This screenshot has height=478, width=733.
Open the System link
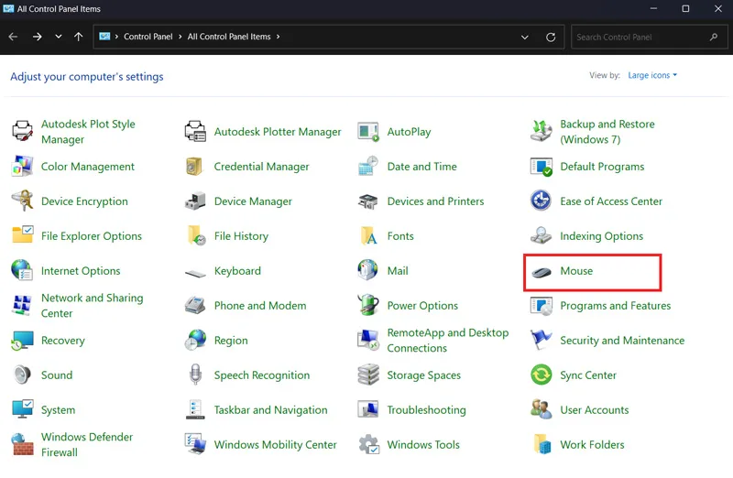tap(58, 410)
